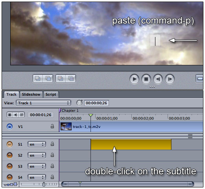Click the timeline video stream filter icon
205x189 pixels.
tap(10, 115)
